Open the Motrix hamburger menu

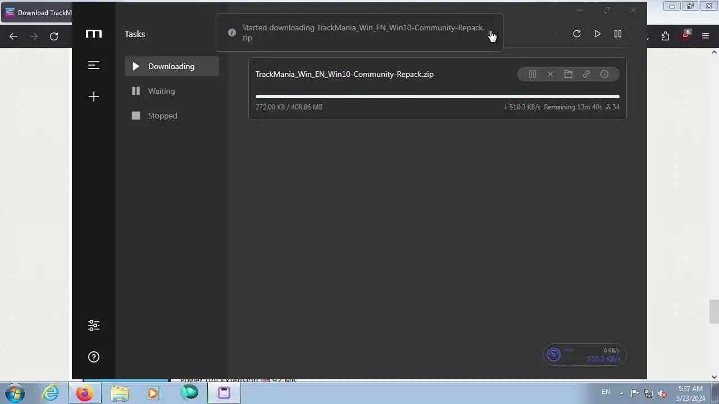pos(94,66)
